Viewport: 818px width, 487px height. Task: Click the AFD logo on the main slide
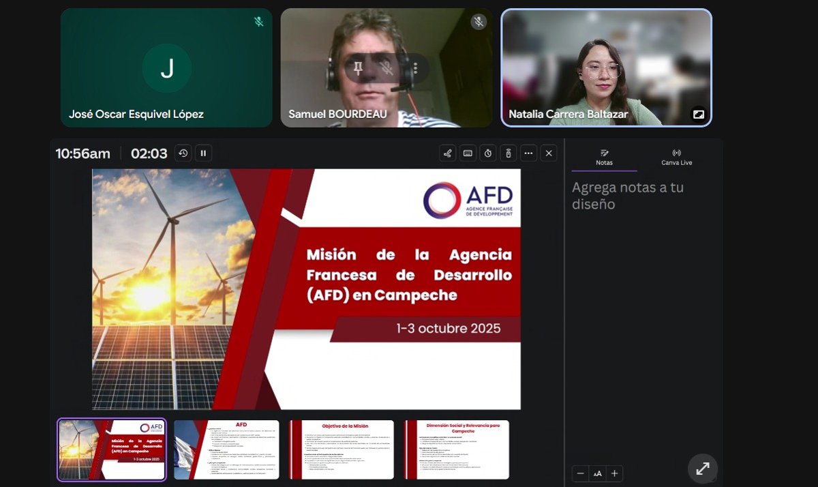point(468,200)
